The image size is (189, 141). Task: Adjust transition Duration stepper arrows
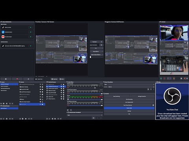(x=154, y=87)
